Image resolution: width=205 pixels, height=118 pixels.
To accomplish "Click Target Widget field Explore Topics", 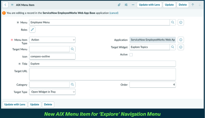I will [150, 47].
